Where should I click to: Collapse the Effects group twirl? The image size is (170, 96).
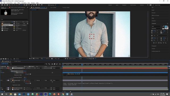pyautogui.click(x=8, y=70)
